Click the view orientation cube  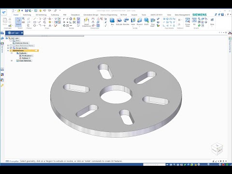coord(217,149)
